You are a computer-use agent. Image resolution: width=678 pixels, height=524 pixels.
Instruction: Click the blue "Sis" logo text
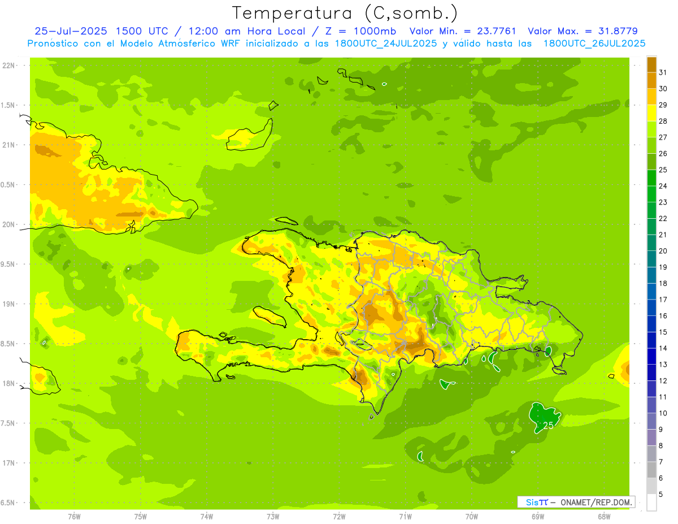point(532,502)
